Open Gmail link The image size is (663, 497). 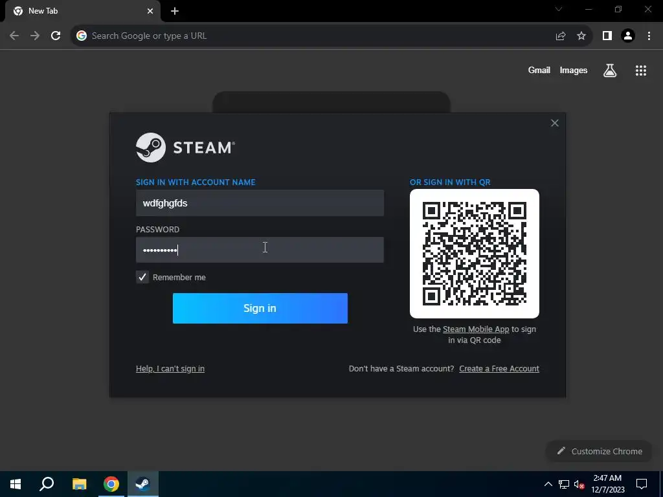click(539, 70)
